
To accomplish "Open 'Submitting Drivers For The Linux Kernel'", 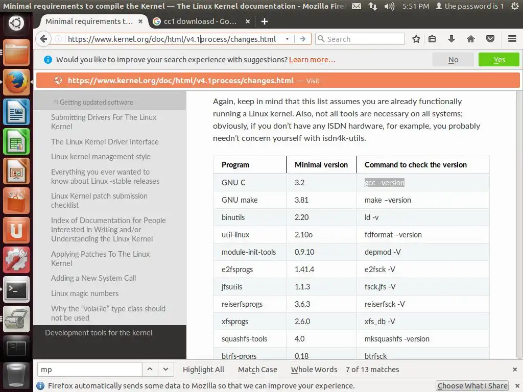I will tap(104, 121).
